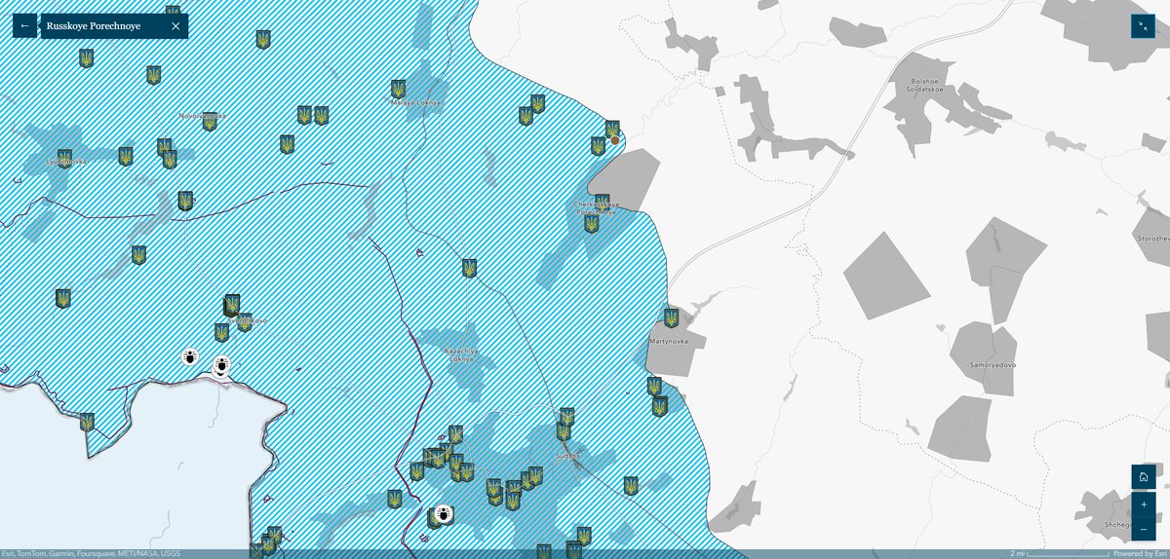
Task: Select the bug icon southwest of Sudzha
Action: click(443, 512)
